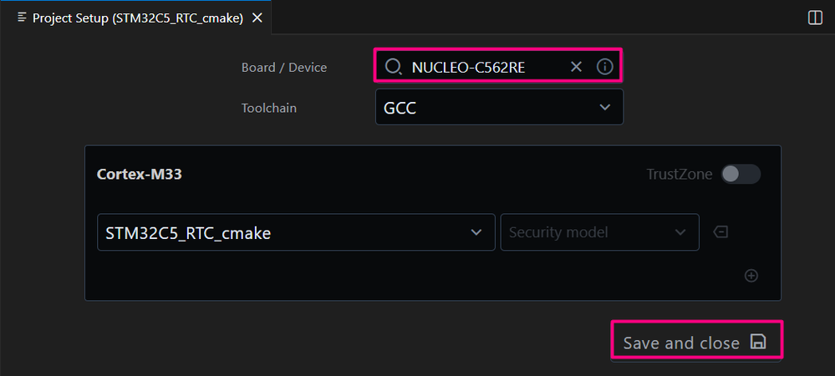Close the Project Setup tab
The width and height of the screenshot is (835, 376).
pos(257,18)
